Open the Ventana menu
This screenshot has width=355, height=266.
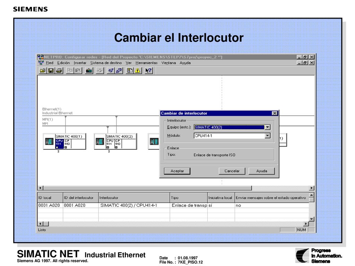(x=168, y=63)
